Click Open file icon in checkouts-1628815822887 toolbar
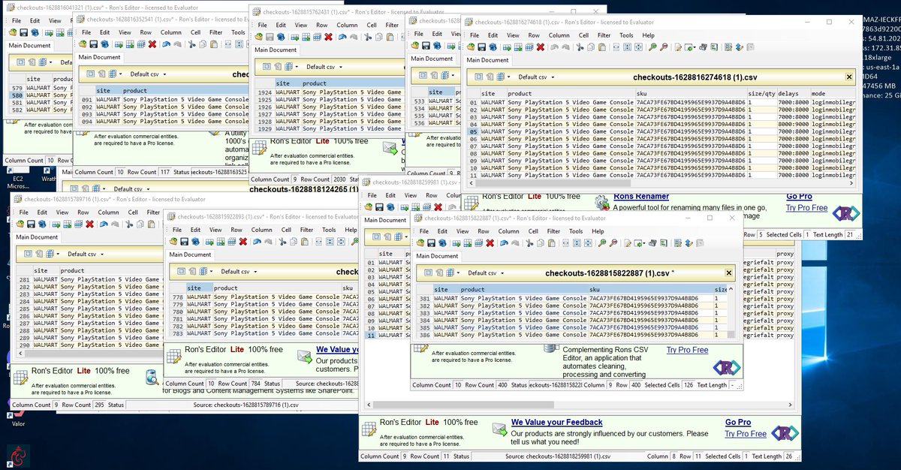This screenshot has height=470, width=901. [420, 243]
